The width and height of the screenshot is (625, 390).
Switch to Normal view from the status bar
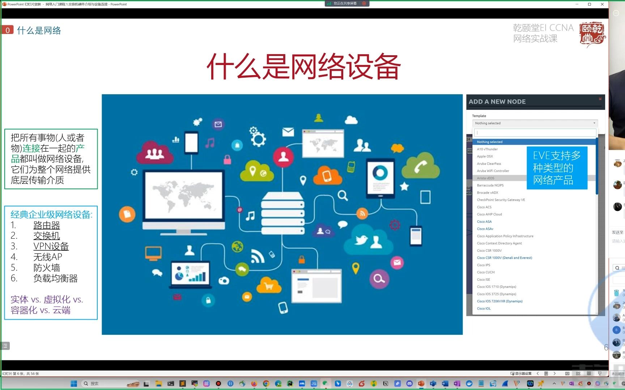[567, 373]
